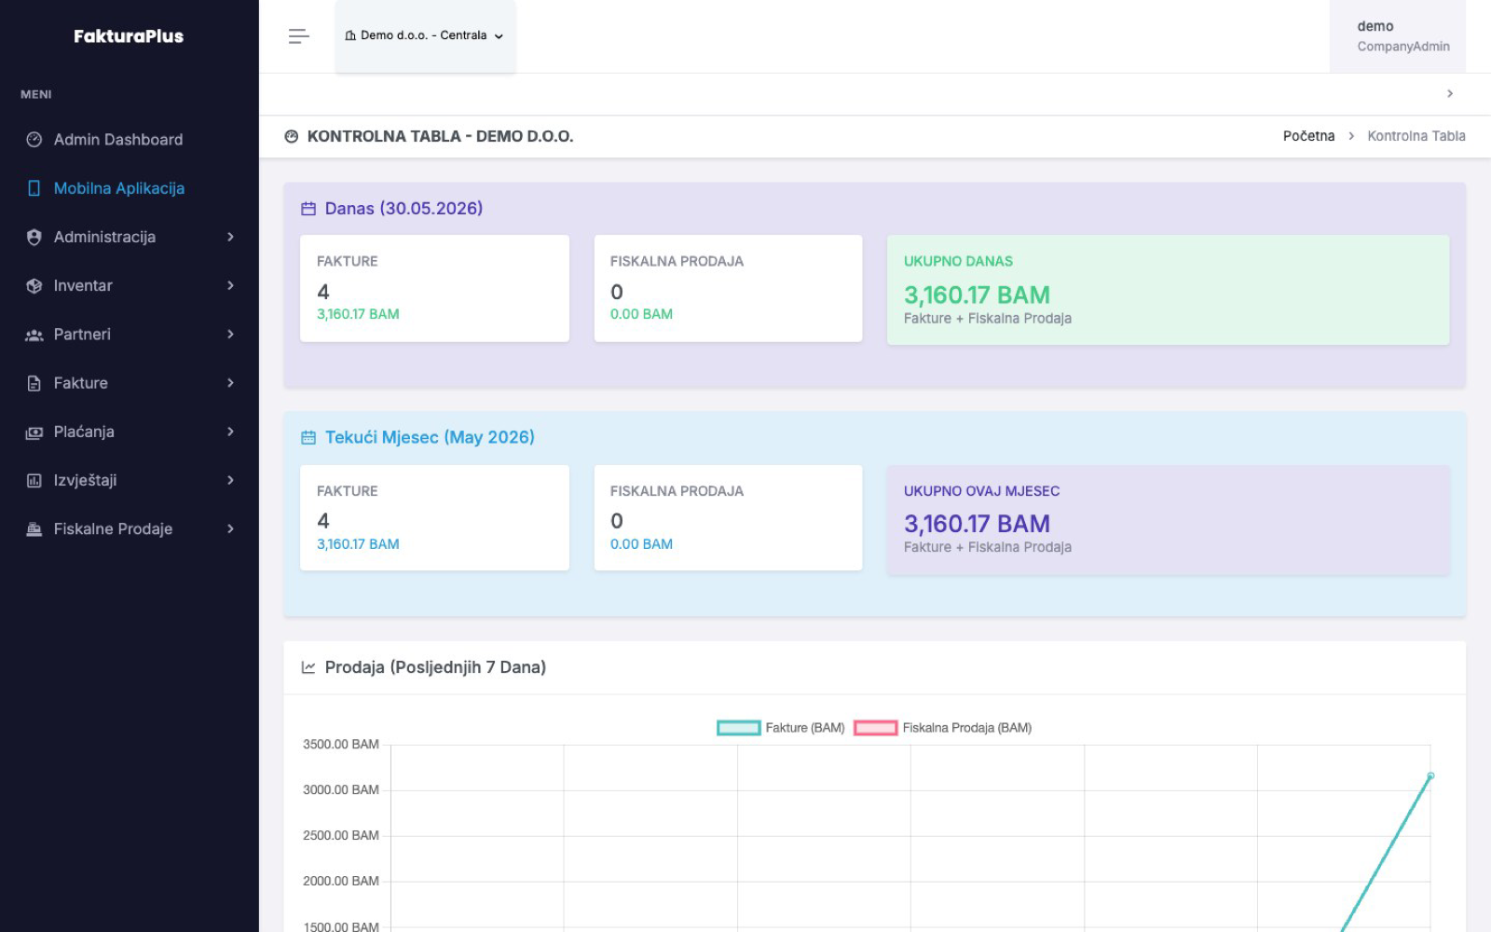This screenshot has height=932, width=1491.
Task: Click the Partneri people icon
Action: click(x=34, y=335)
